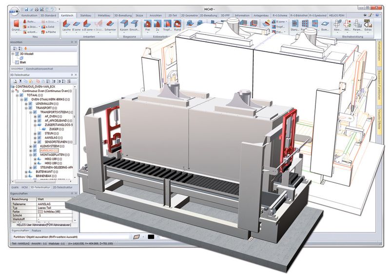The width and height of the screenshot is (390, 275).
Task: Click the a.Fläche sheet tool
Action: pos(49,32)
